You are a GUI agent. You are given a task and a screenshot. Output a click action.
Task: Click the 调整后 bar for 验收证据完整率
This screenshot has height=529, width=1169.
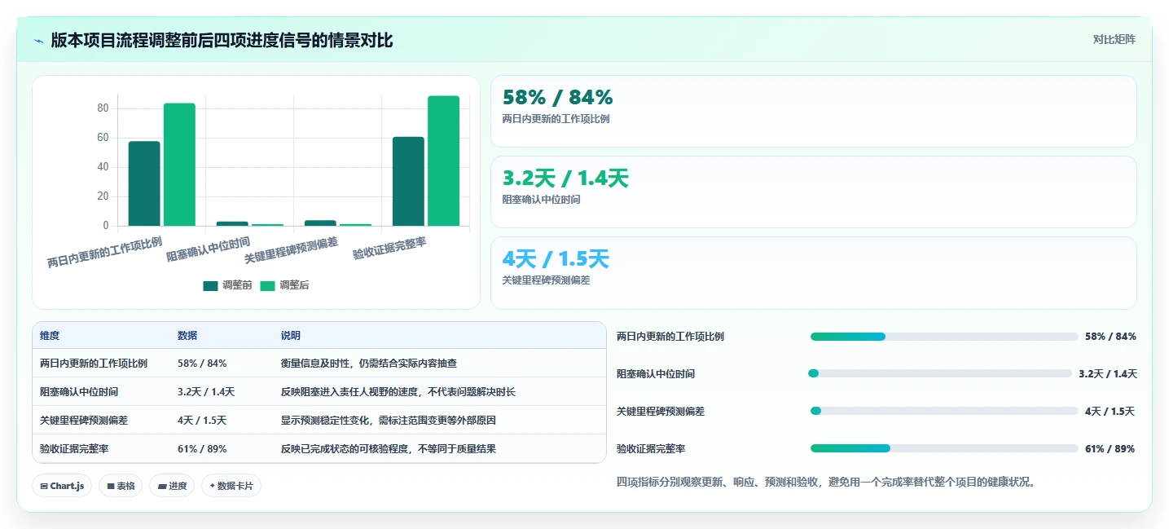coord(443,161)
